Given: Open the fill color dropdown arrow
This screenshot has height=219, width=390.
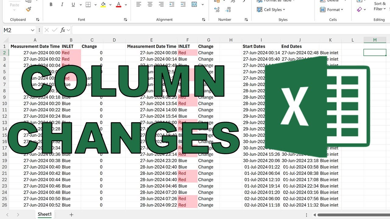Looking at the screenshot, I should tap(110, 5).
